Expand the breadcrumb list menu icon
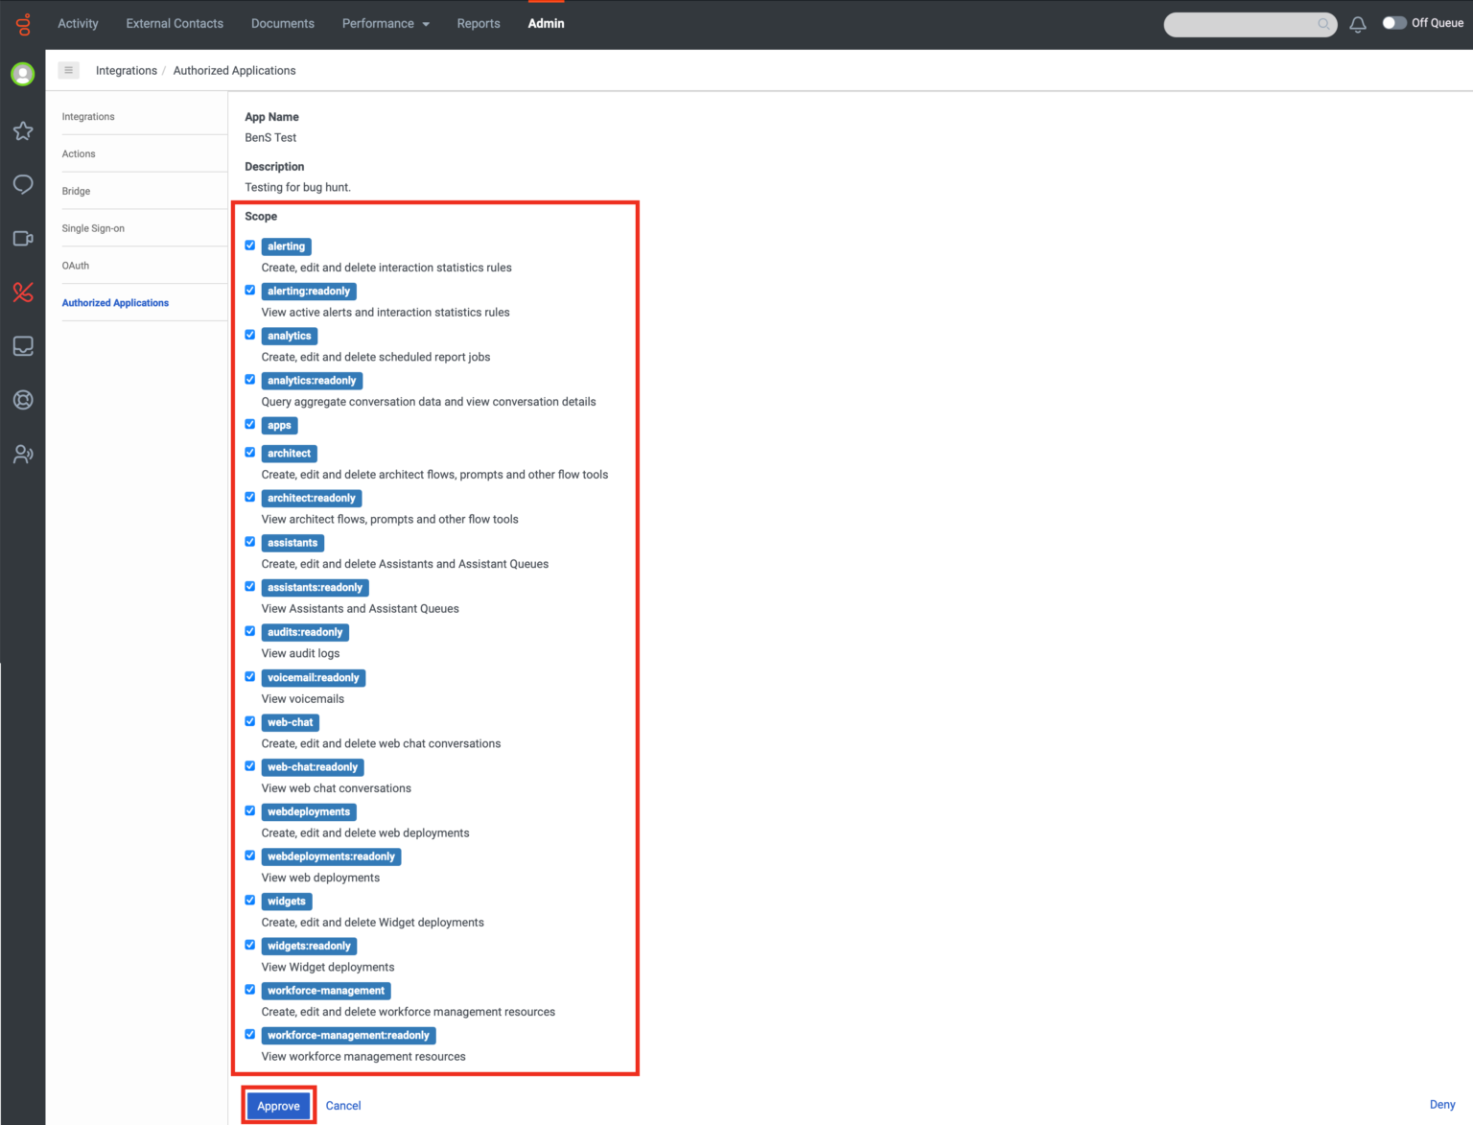Viewport: 1473px width, 1125px height. click(x=68, y=70)
